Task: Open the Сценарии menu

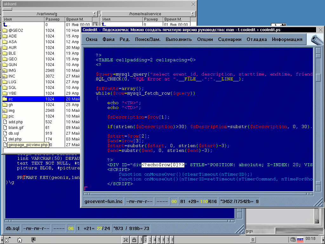Action: click(230, 39)
